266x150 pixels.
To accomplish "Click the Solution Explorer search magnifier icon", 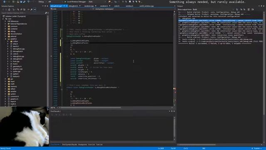I will (46, 13).
